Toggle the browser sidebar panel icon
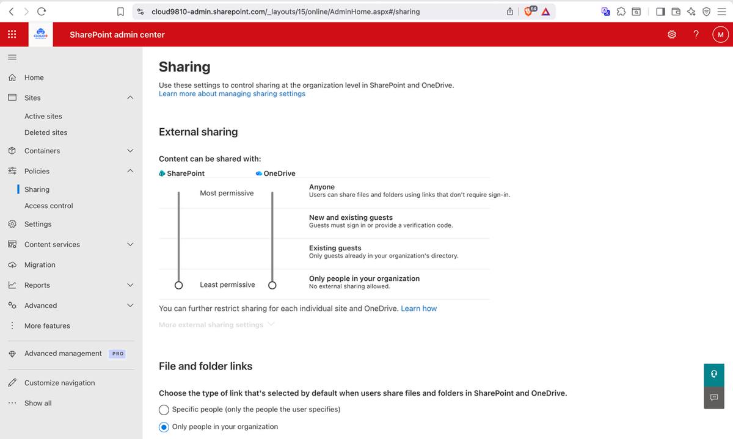 [660, 12]
